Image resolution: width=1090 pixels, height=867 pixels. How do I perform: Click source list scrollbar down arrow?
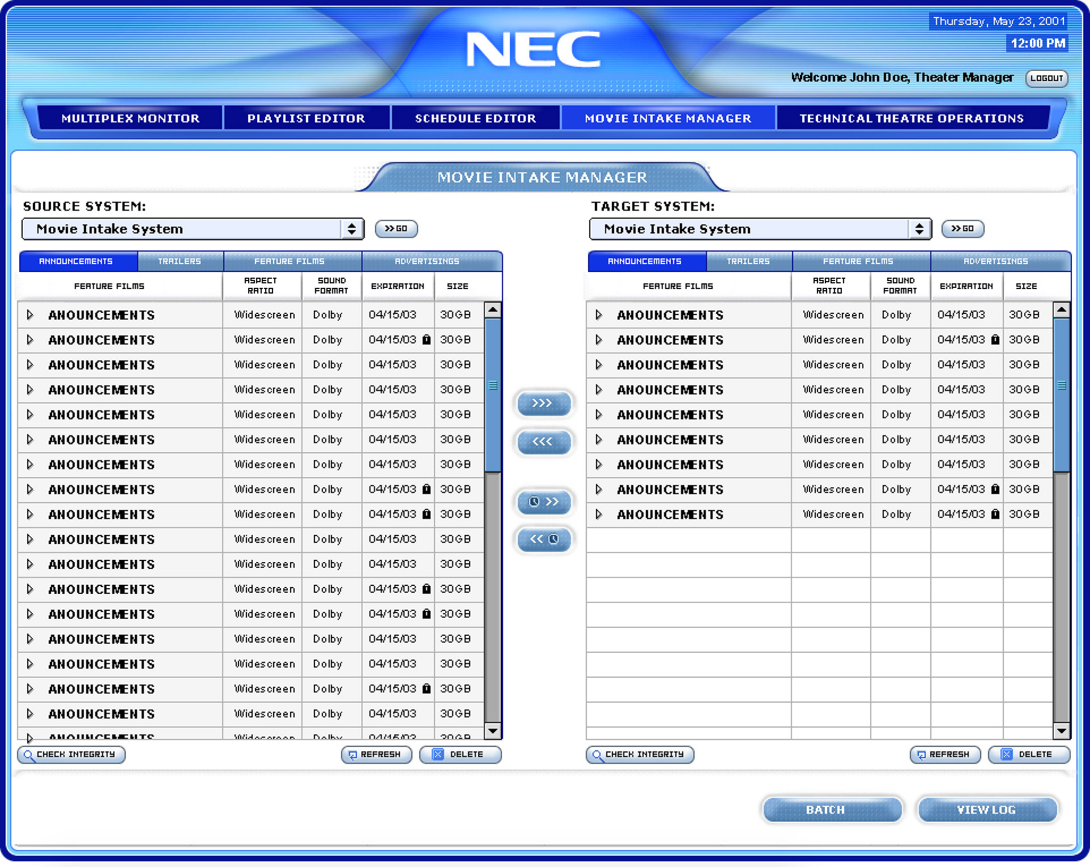point(493,731)
